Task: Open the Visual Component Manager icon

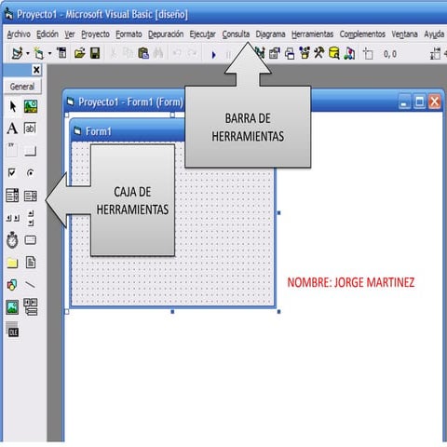Action: [x=349, y=53]
